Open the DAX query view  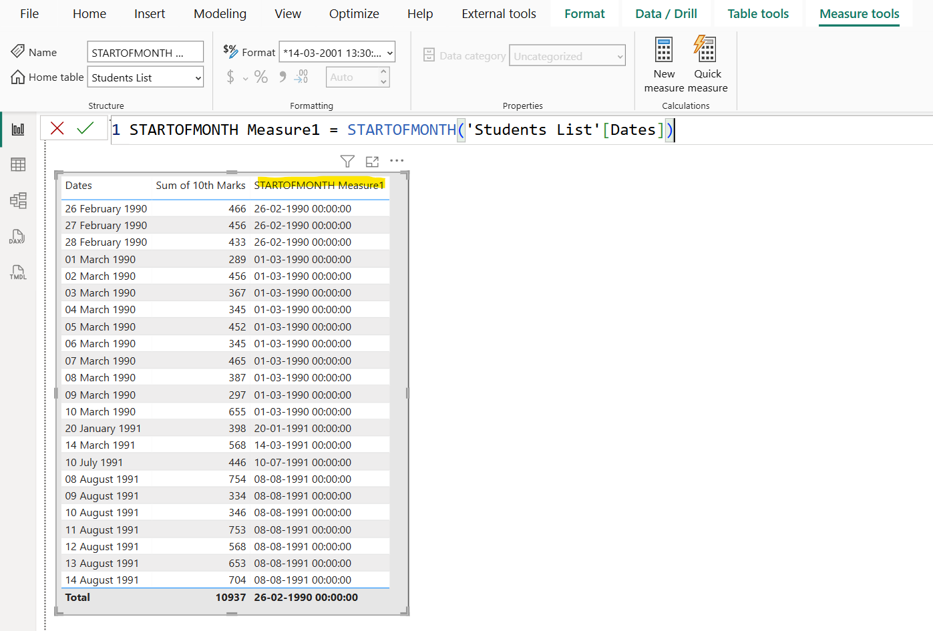[17, 236]
